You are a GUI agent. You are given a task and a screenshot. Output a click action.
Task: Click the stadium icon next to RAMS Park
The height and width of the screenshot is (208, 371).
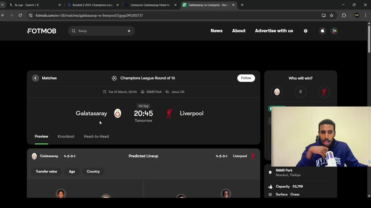[x=143, y=92]
